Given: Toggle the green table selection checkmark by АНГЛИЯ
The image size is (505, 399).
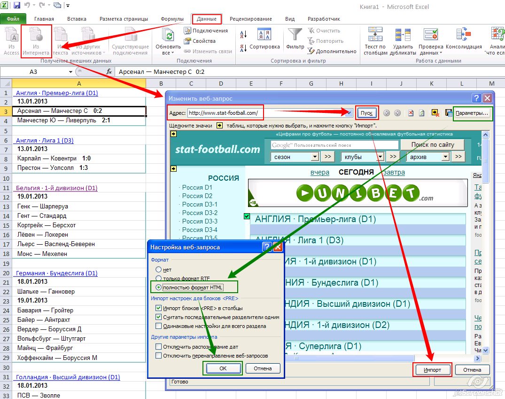Looking at the screenshot, I should (247, 216).
